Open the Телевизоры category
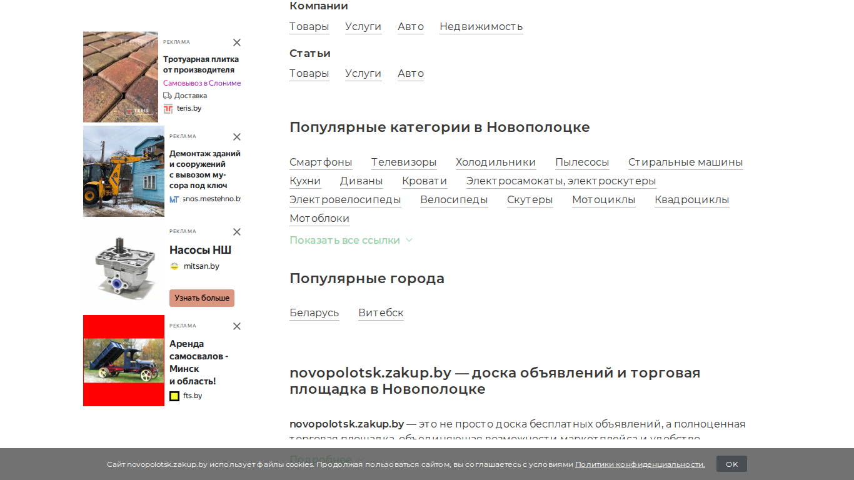 (x=404, y=162)
